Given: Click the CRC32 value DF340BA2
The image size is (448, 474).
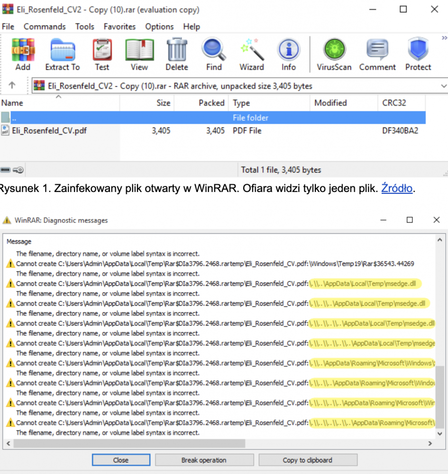Looking at the screenshot, I should coord(400,131).
